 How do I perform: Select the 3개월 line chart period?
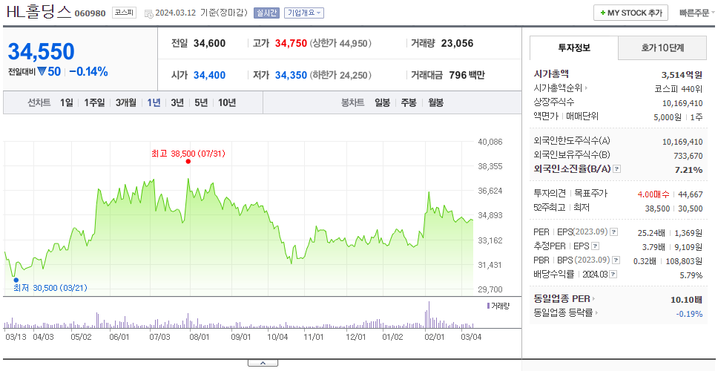pos(126,102)
